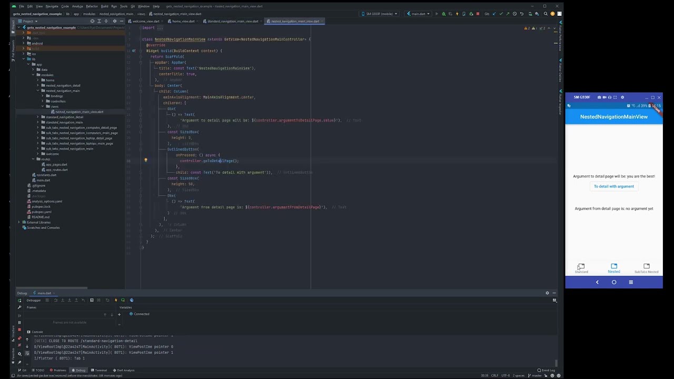The image size is (674, 379).
Task: Click the Rerun icon in Debug panel
Action: coord(19,301)
